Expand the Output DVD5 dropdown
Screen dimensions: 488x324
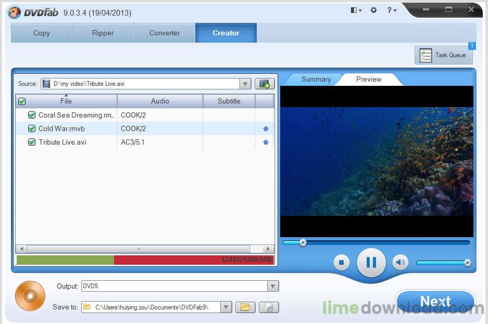point(273,286)
